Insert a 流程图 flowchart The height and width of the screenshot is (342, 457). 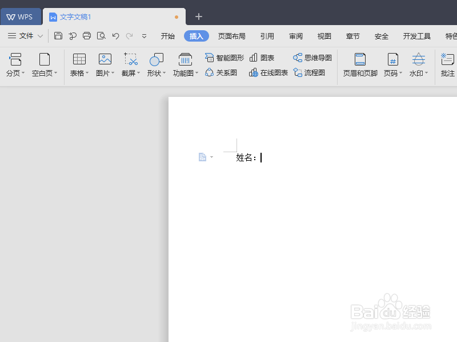coord(309,72)
